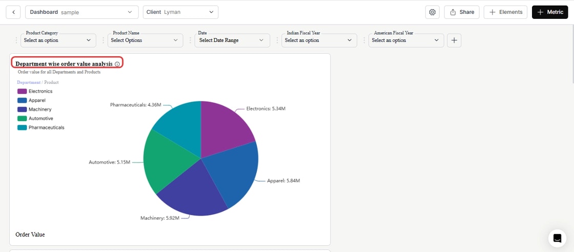Click drag handle beside Product Name filter

(103, 40)
